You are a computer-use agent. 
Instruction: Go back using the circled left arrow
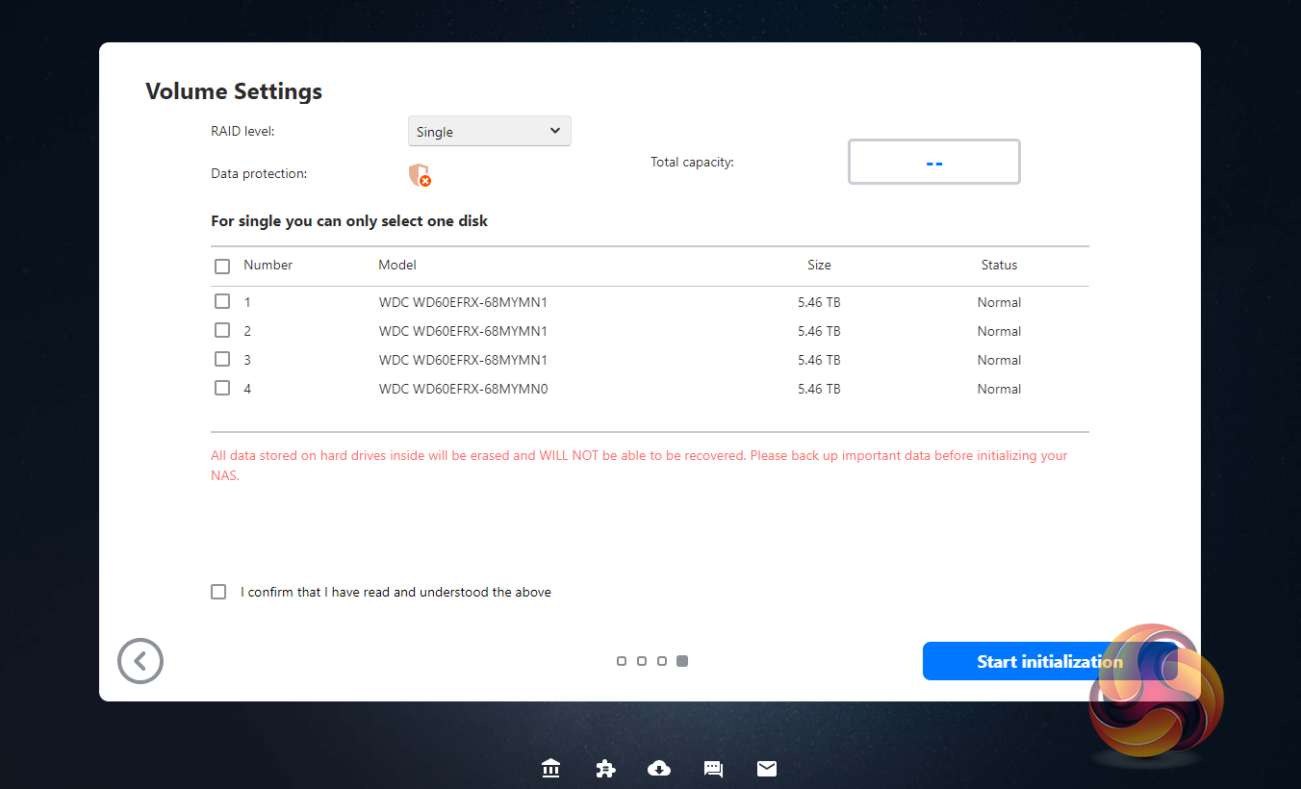(x=140, y=661)
